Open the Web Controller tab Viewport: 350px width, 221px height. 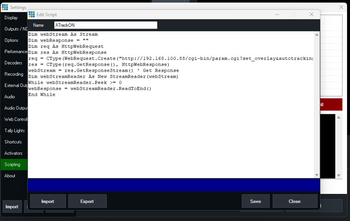pyautogui.click(x=14, y=119)
